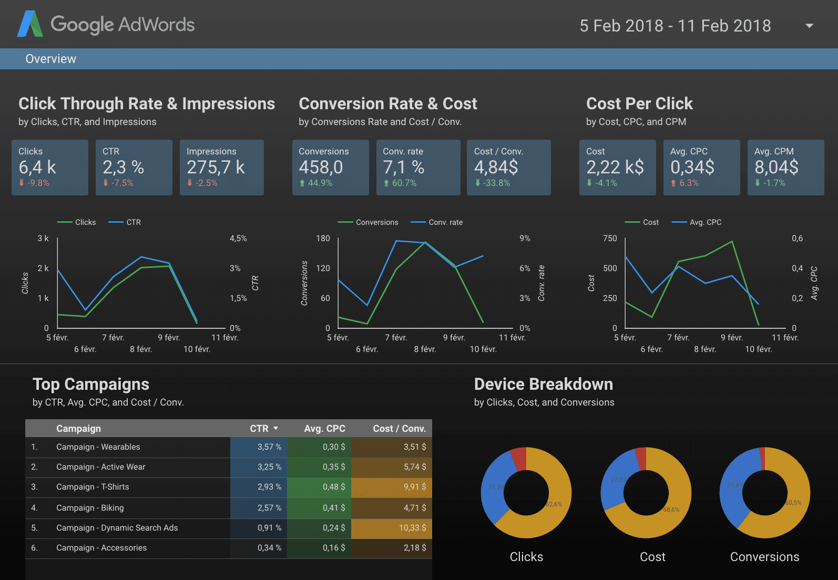Click the Impressions scorecard red down arrow
The height and width of the screenshot is (580, 838).
(x=190, y=183)
